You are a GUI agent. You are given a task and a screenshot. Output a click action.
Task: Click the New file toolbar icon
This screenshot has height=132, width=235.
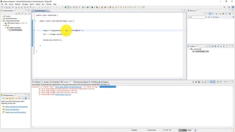coord(2,7)
